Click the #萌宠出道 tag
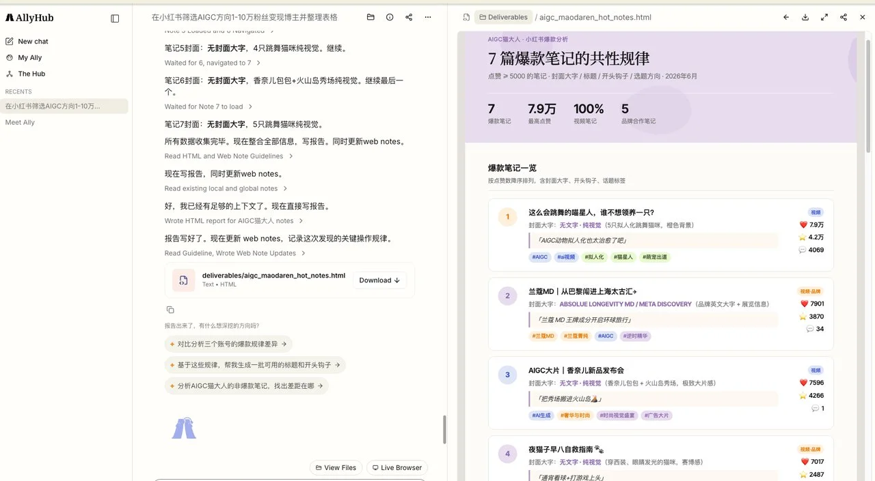875x481 pixels. (655, 257)
